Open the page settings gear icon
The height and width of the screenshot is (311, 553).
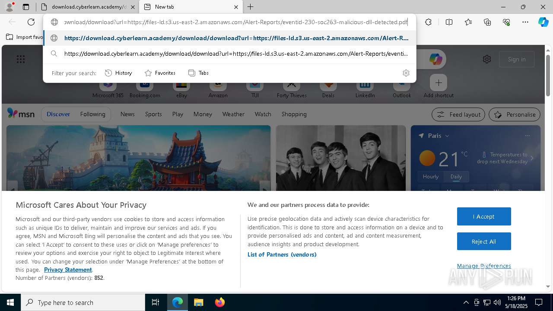[487, 59]
